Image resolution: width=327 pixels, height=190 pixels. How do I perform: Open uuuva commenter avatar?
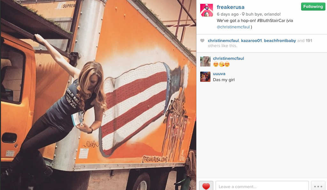205,77
